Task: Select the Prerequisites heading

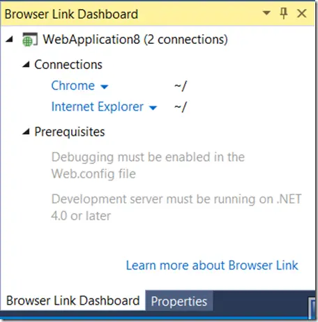Action: 70,132
